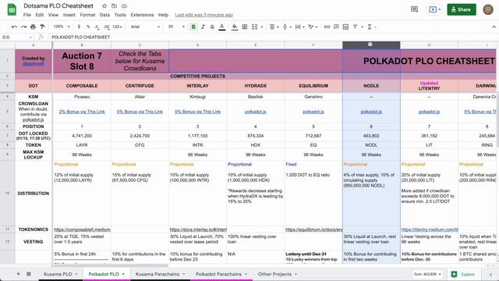This screenshot has width=499, height=281.
Task: Open HydraDX polkadot.js link
Action: coord(255,112)
